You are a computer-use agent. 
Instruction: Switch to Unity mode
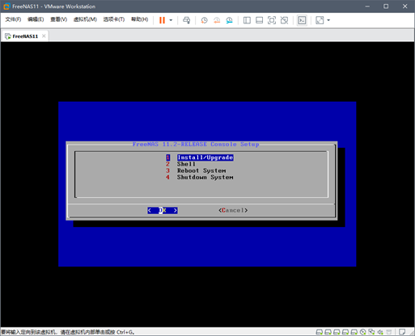pyautogui.click(x=284, y=20)
